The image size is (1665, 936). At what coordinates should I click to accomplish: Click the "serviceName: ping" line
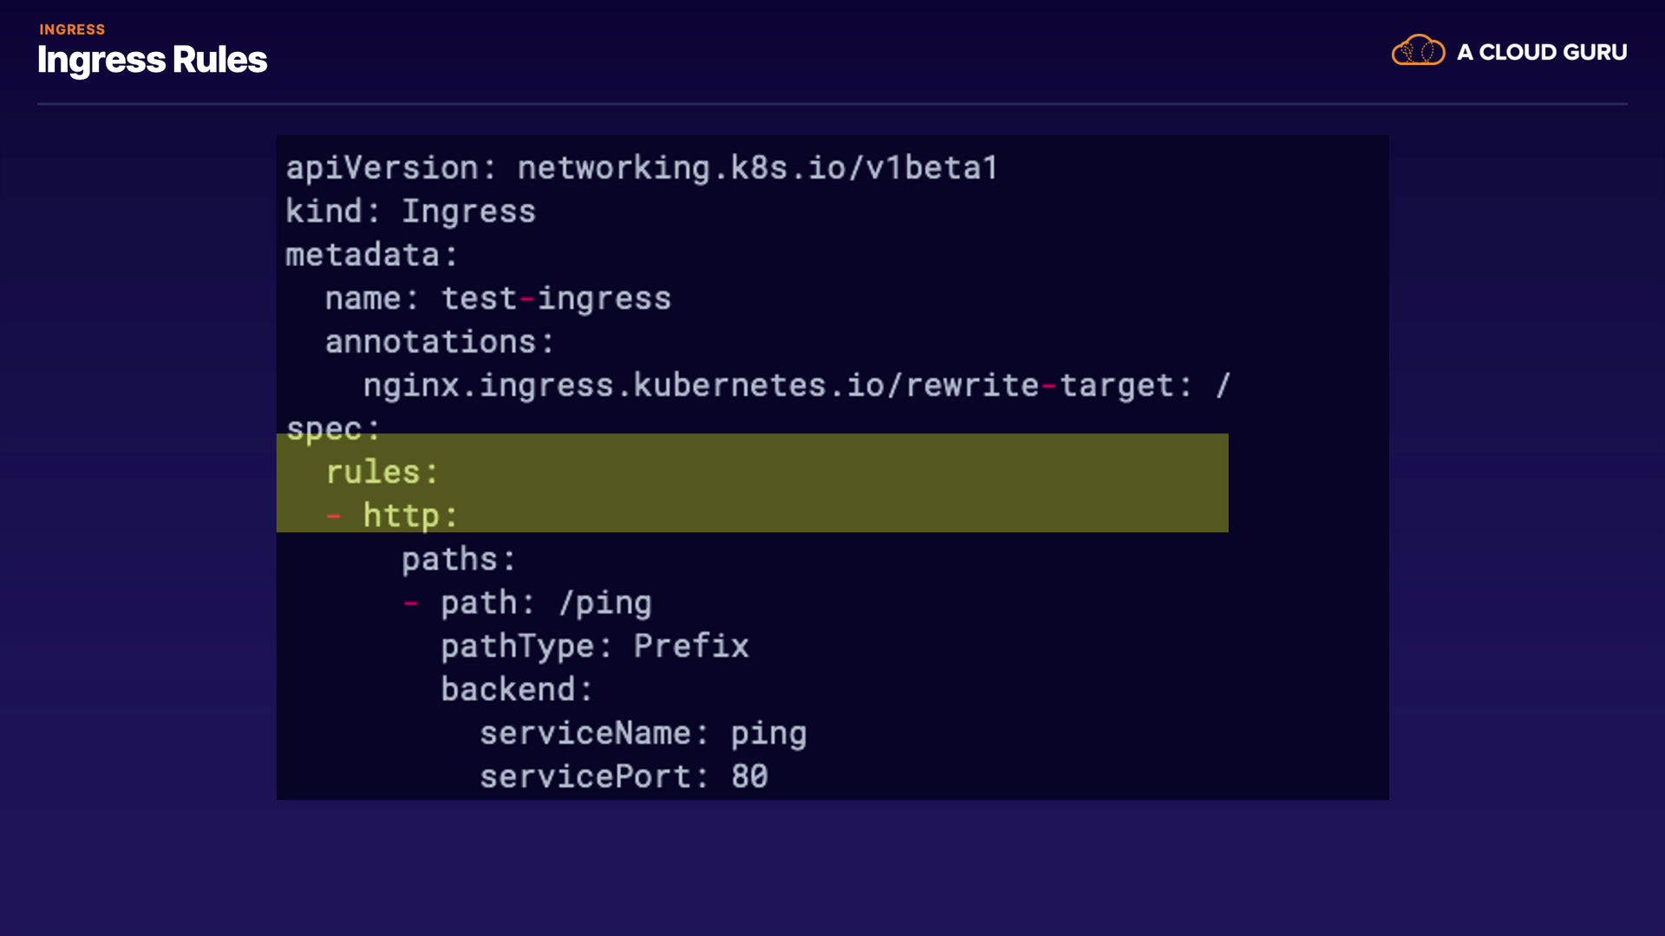(x=643, y=733)
